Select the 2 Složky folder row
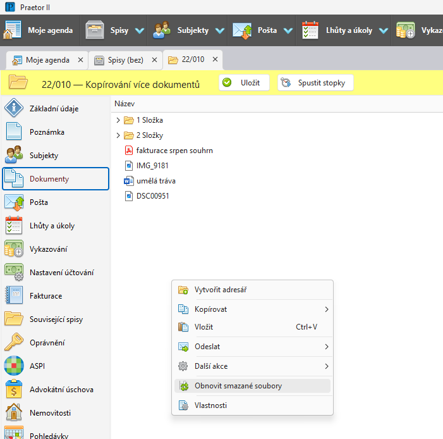This screenshot has width=443, height=439. 143,135
